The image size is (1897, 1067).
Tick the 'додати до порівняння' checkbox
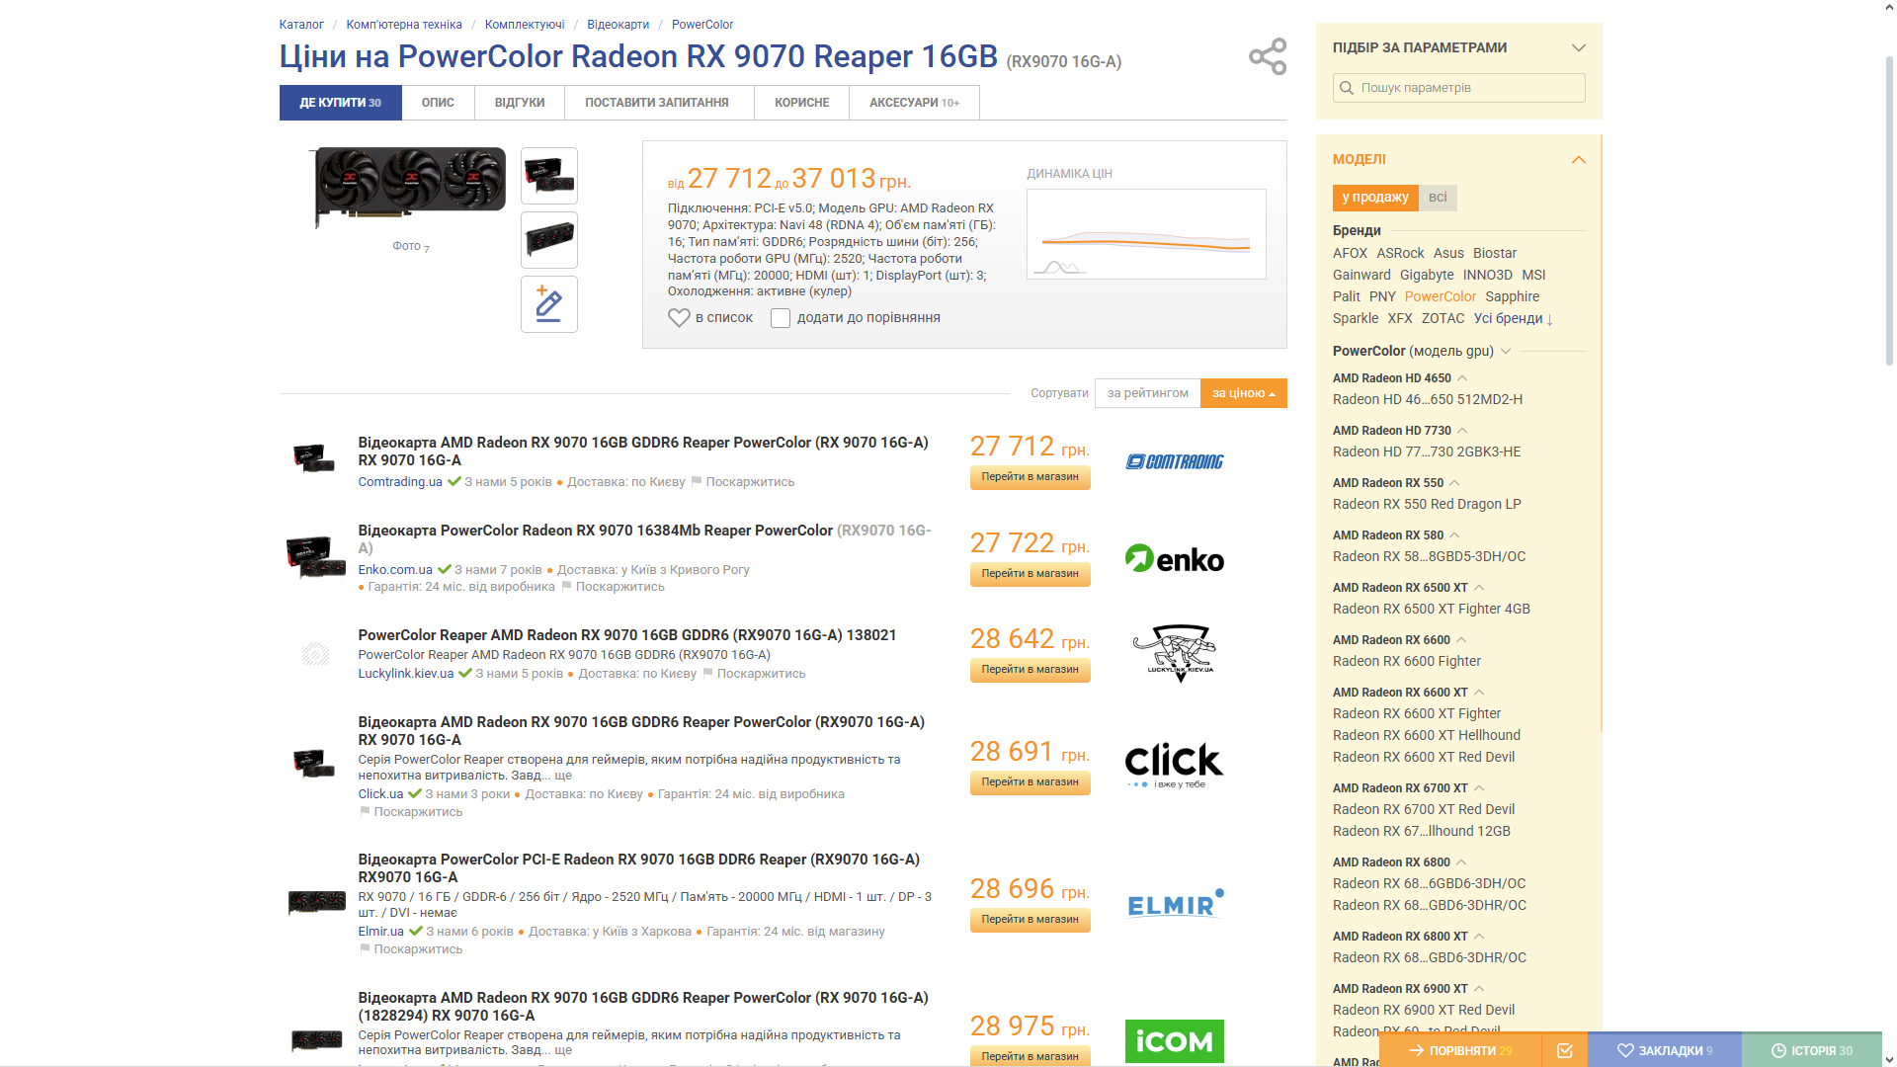point(781,318)
